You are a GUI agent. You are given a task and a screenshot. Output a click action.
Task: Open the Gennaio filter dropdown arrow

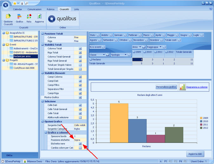tap(125, 35)
